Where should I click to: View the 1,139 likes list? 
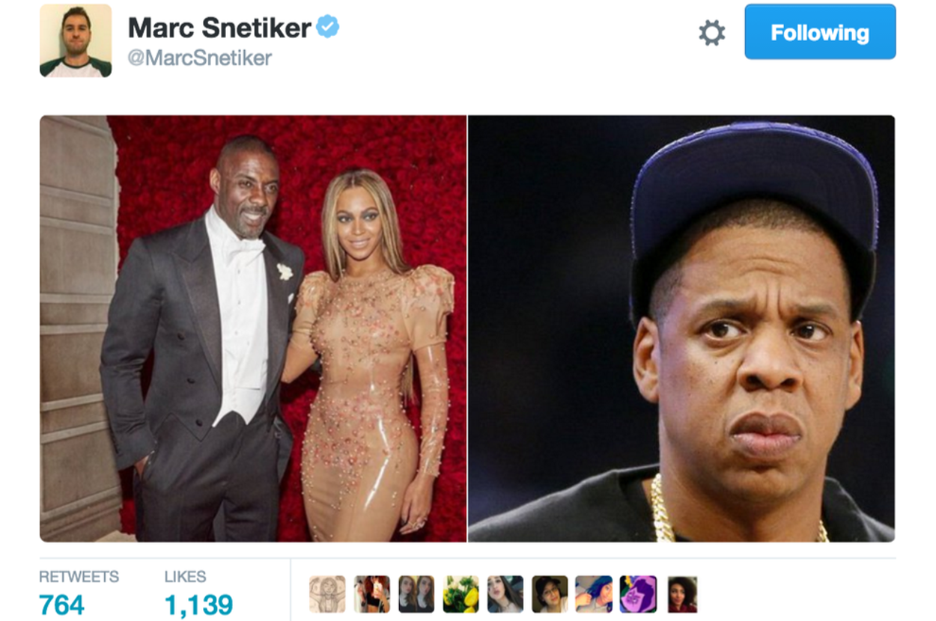(198, 605)
